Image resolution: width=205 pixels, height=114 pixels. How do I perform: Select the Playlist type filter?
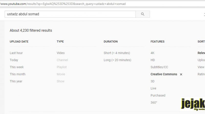click(x=61, y=67)
